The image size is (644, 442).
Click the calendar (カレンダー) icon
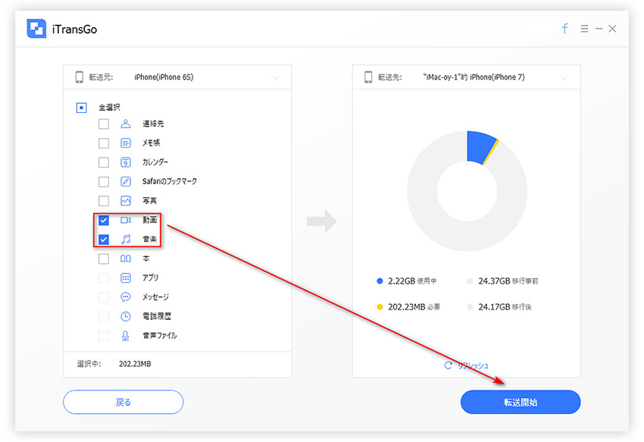tap(126, 162)
